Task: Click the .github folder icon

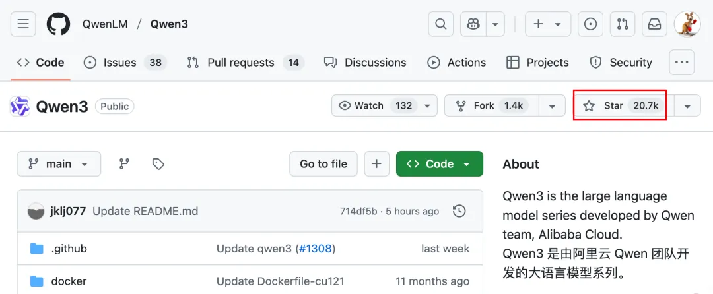Action: coord(36,249)
